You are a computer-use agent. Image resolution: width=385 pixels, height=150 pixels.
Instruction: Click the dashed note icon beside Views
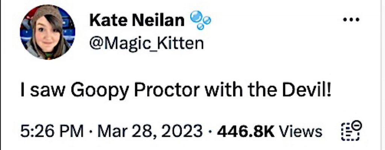(352, 131)
